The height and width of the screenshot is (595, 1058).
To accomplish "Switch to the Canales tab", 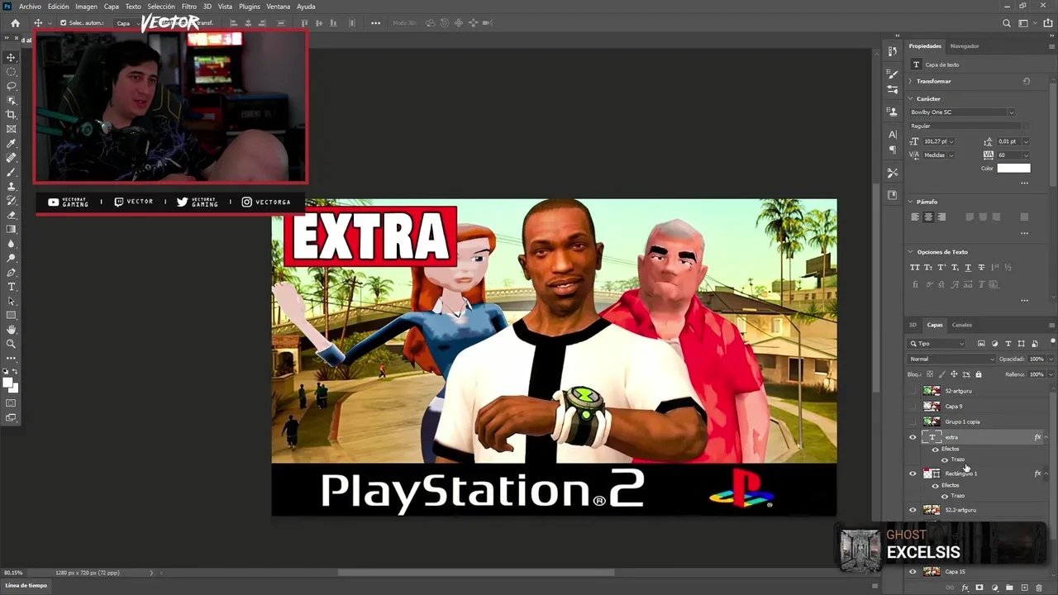I will pyautogui.click(x=961, y=325).
